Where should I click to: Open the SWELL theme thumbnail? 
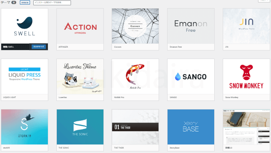click(x=24, y=26)
